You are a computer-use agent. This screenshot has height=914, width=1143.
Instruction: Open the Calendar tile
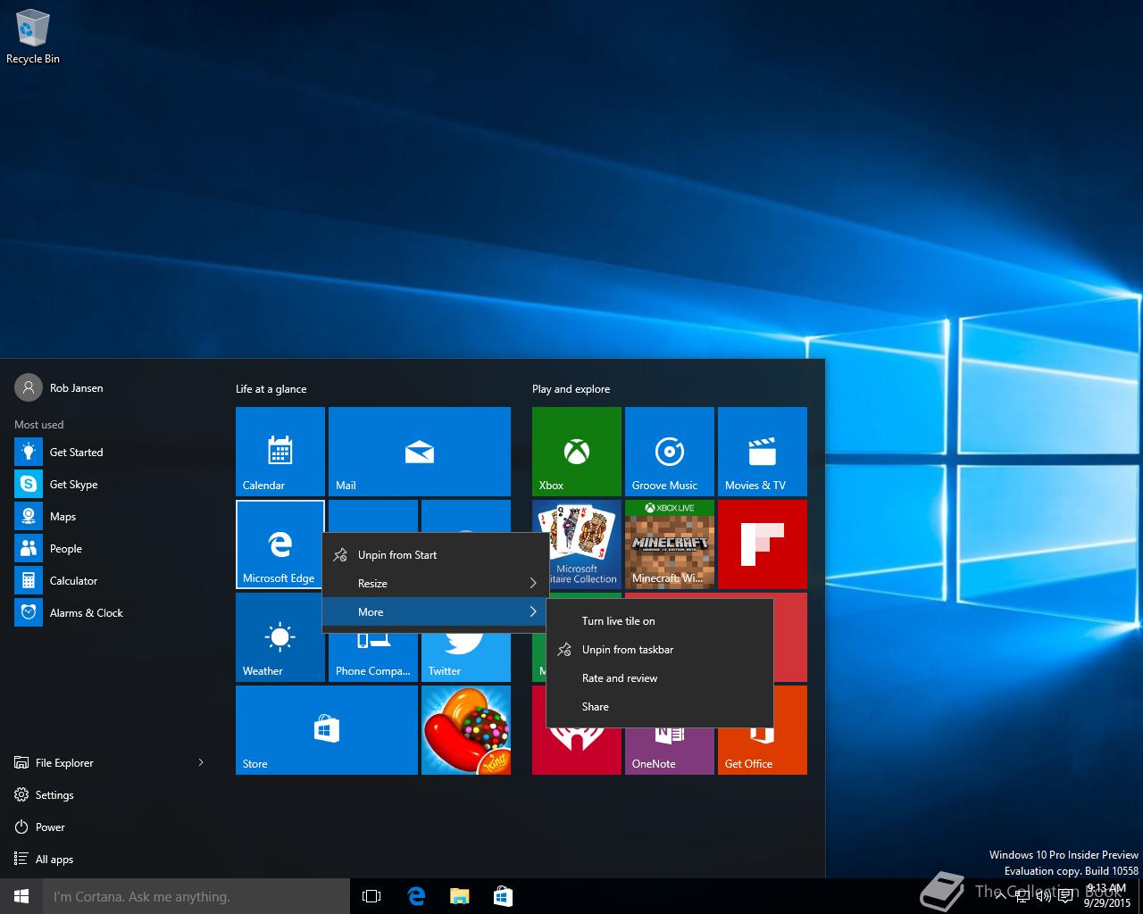(280, 452)
